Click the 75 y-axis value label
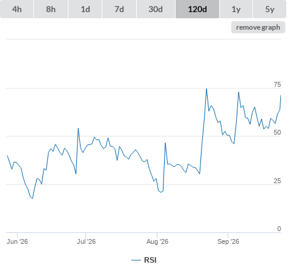Screen dimensions: 287x276 pyautogui.click(x=277, y=84)
